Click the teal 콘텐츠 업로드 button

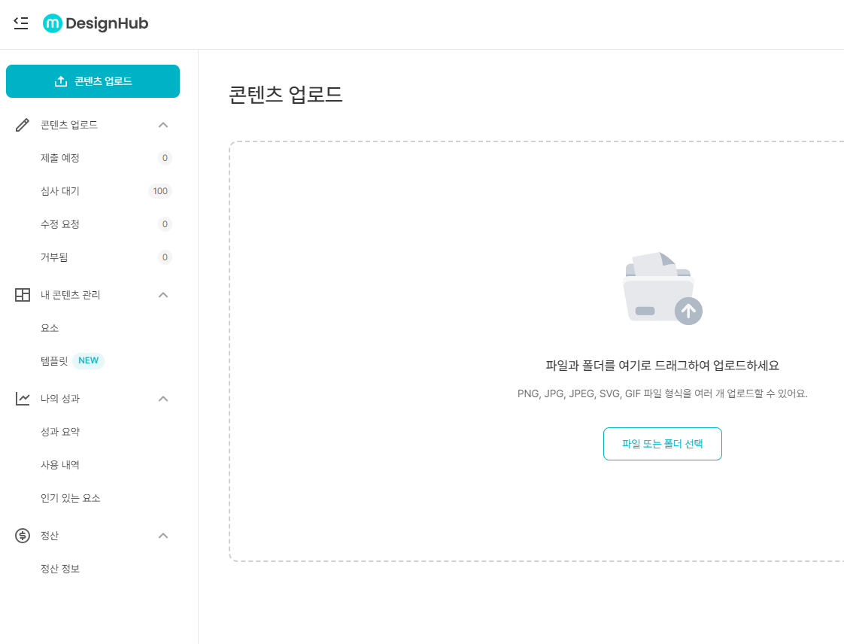93,80
